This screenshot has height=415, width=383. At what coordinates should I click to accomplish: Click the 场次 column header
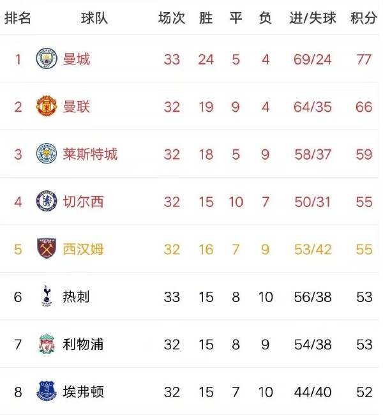coord(172,19)
